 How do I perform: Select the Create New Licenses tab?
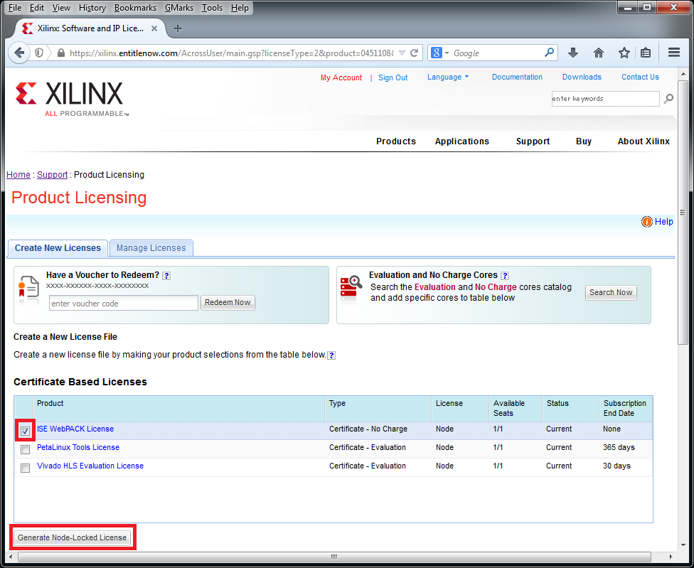[x=58, y=248]
